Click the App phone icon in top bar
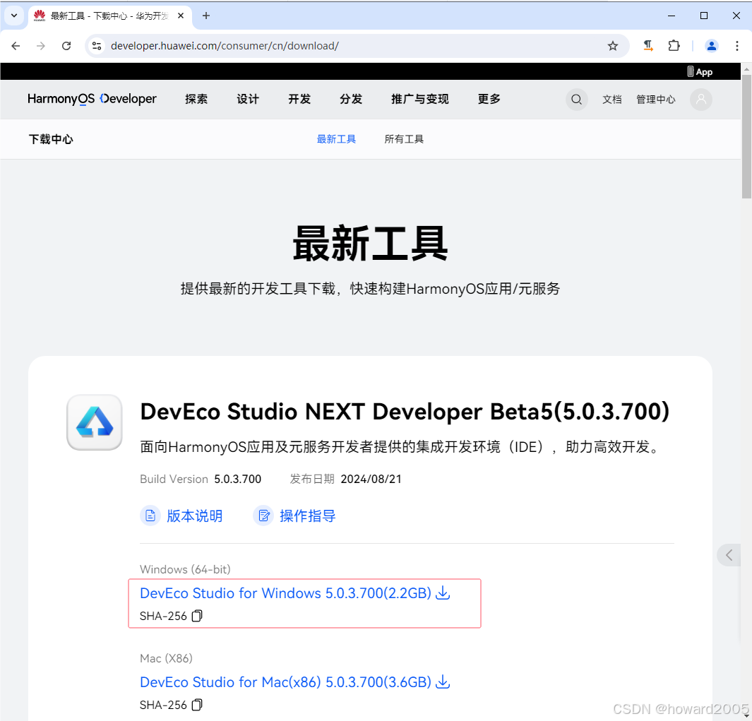The height and width of the screenshot is (721, 752). (x=690, y=71)
